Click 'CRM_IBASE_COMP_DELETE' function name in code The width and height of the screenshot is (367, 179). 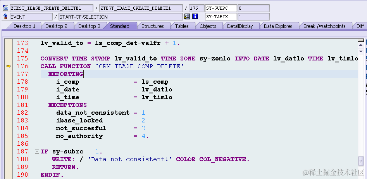(x=139, y=67)
